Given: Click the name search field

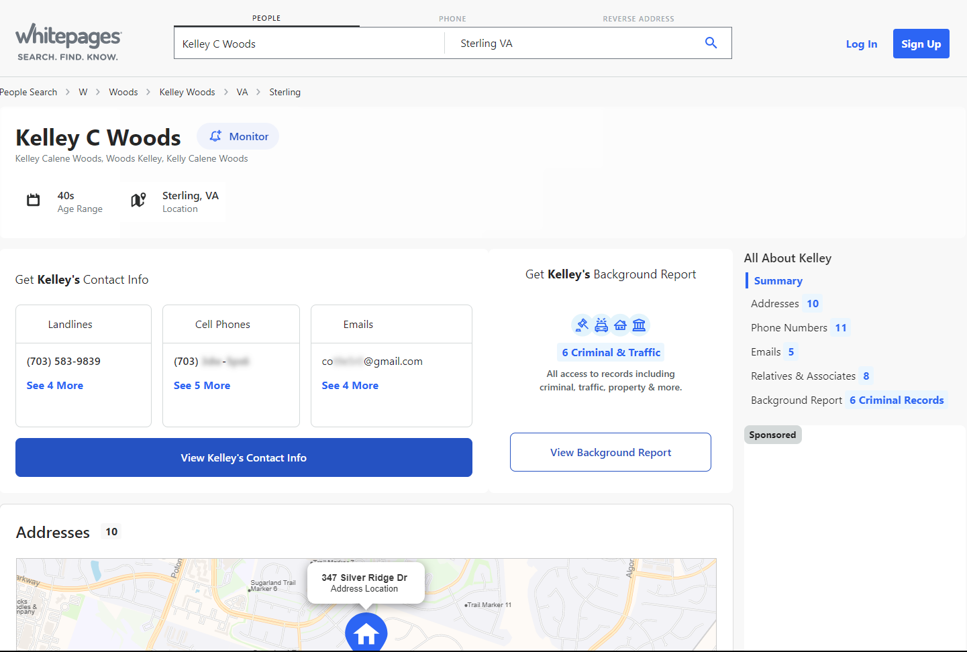Looking at the screenshot, I should (309, 44).
